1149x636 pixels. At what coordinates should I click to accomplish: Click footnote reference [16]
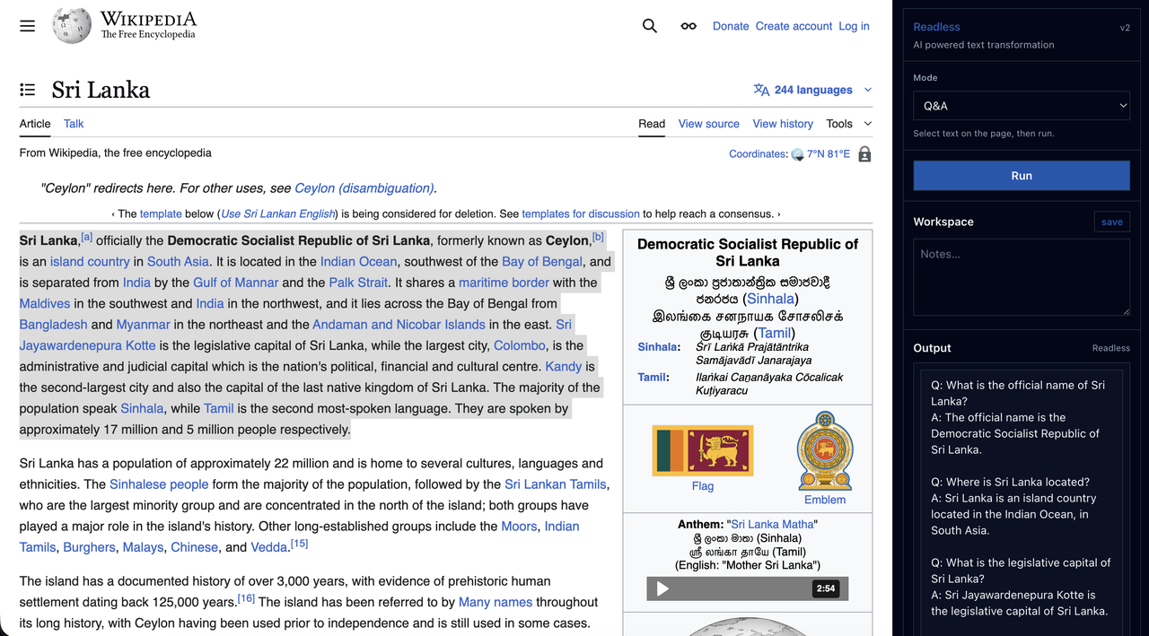pyautogui.click(x=246, y=598)
